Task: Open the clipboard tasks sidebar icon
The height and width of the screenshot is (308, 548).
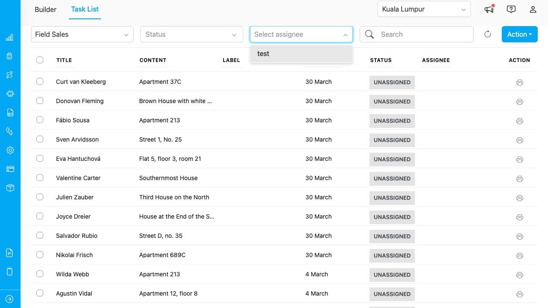Action: click(x=9, y=56)
